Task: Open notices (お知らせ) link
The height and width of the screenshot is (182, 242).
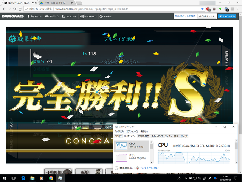Action: (105, 16)
